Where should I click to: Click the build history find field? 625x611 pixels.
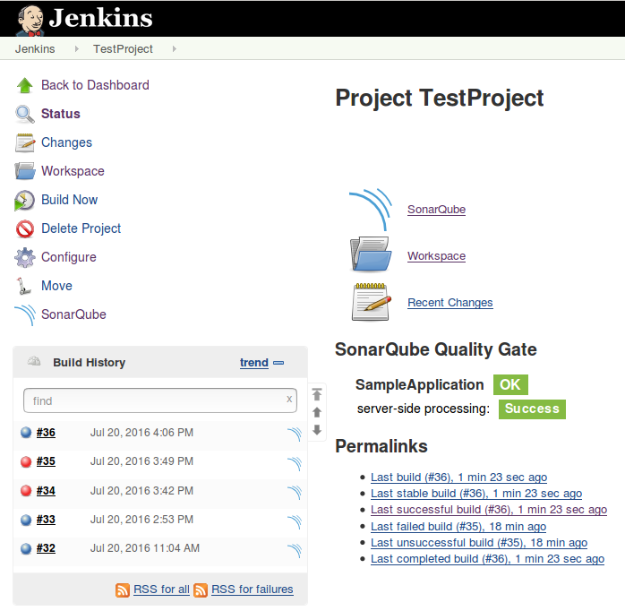coord(160,400)
